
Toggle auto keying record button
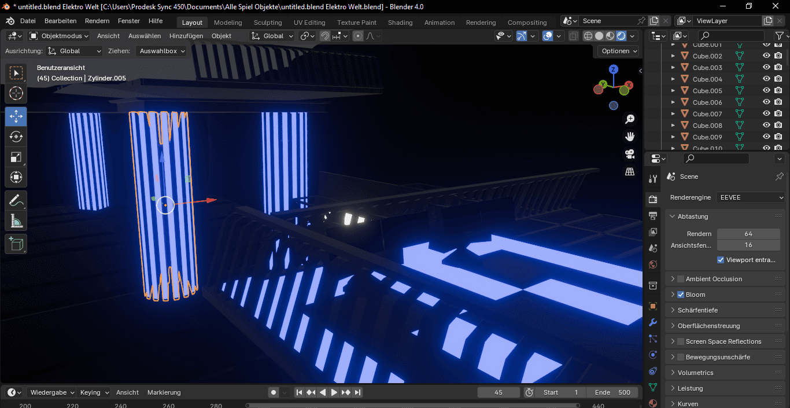(x=274, y=392)
